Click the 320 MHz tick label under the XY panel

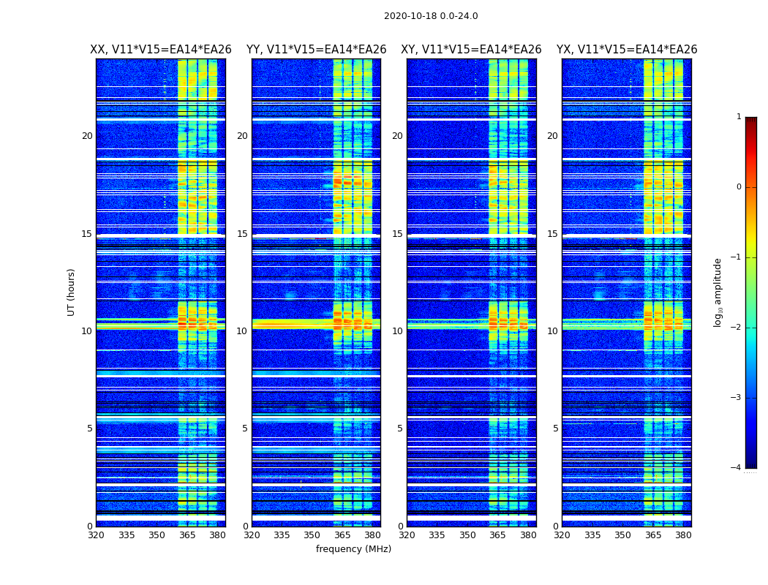click(407, 535)
